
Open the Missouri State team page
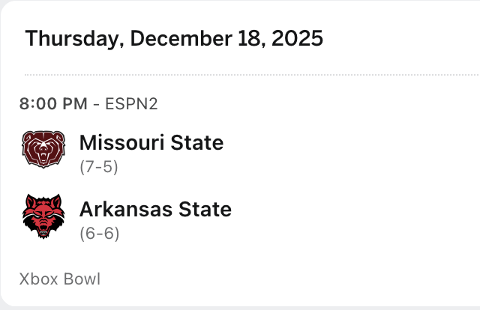click(x=151, y=142)
